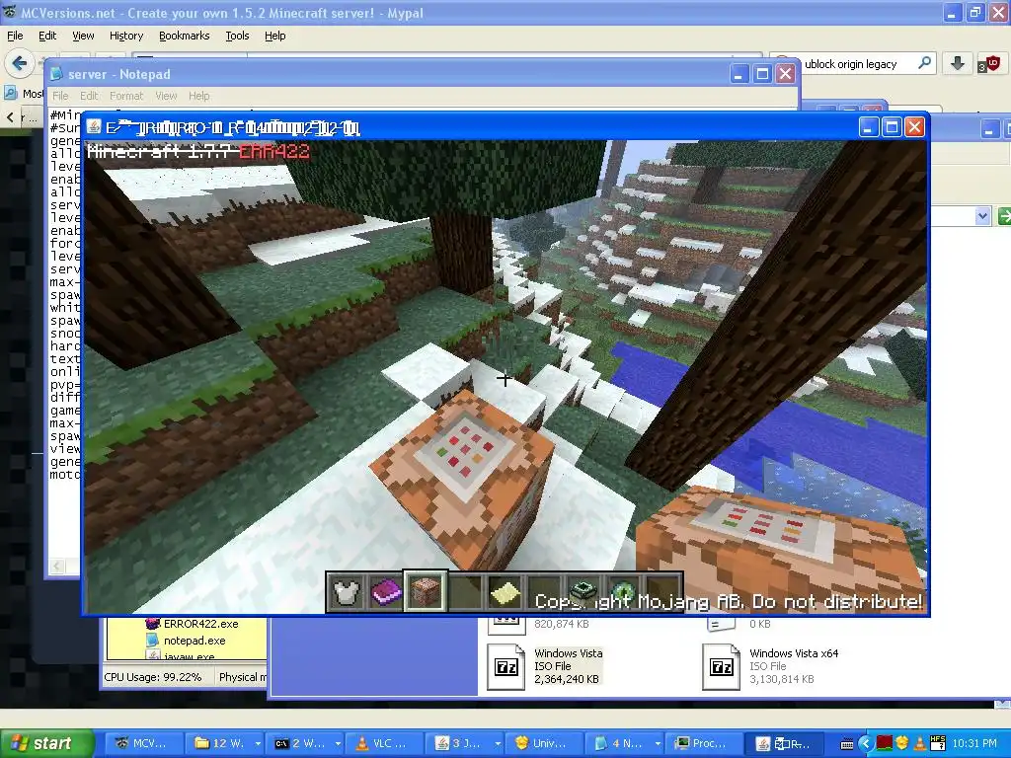Image resolution: width=1011 pixels, height=758 pixels.
Task: Open Mypal Help menu
Action: pos(275,36)
